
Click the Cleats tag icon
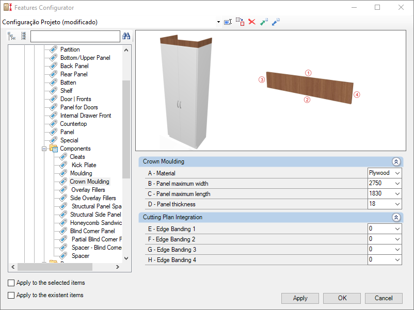[x=63, y=156]
